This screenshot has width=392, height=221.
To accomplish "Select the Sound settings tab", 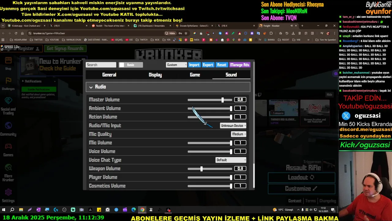I will click(231, 75).
